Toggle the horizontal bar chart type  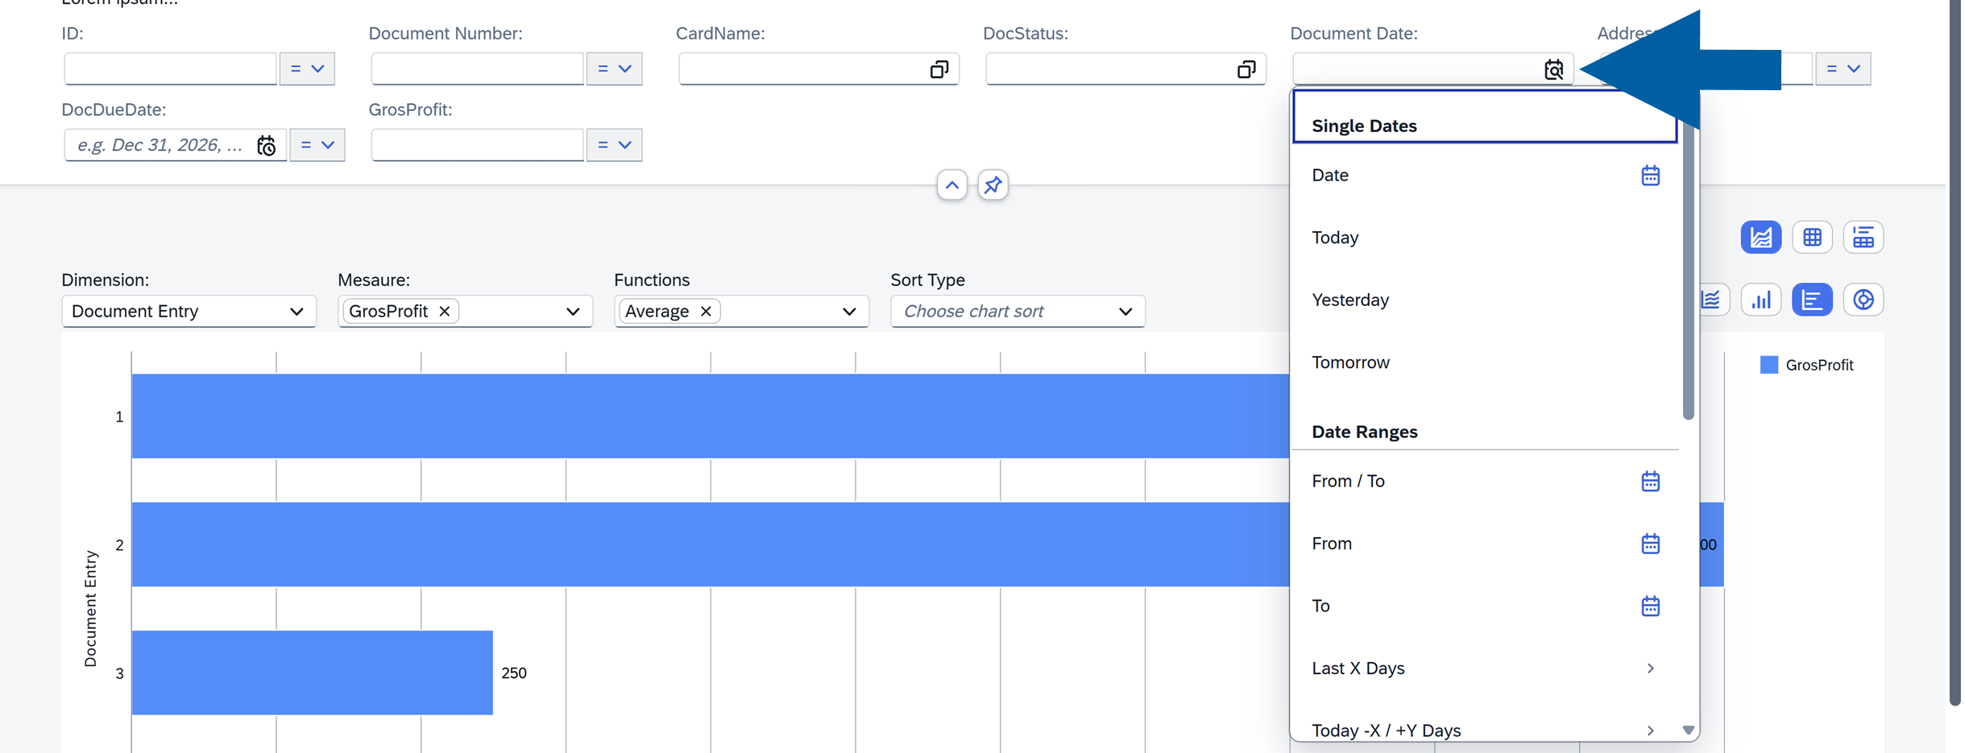coord(1812,300)
